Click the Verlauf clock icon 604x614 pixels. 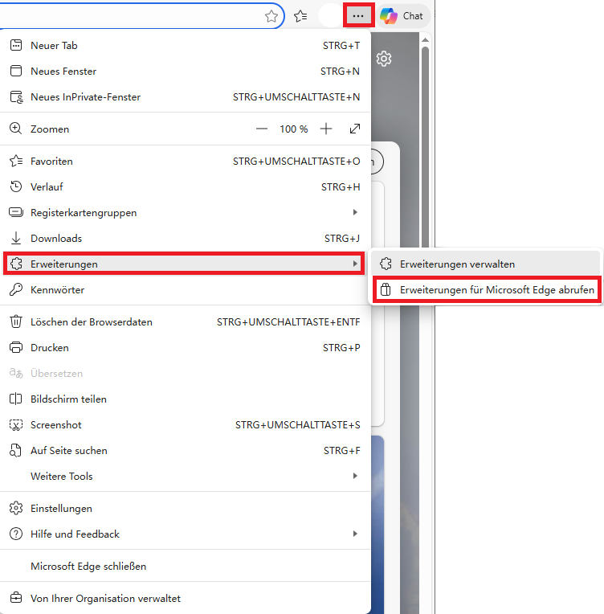[x=16, y=186]
